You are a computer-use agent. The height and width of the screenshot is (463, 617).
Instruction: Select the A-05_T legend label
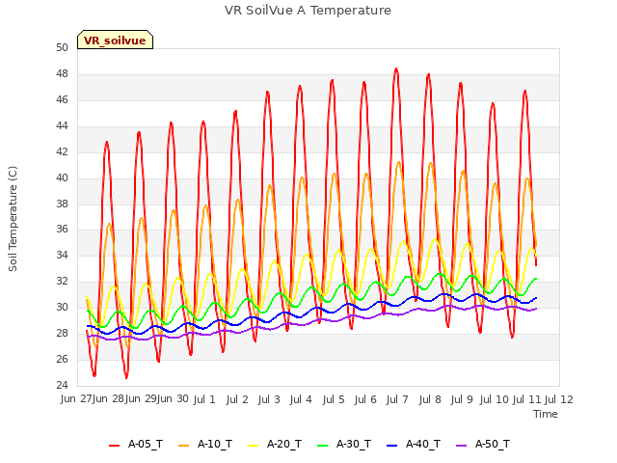tap(146, 444)
